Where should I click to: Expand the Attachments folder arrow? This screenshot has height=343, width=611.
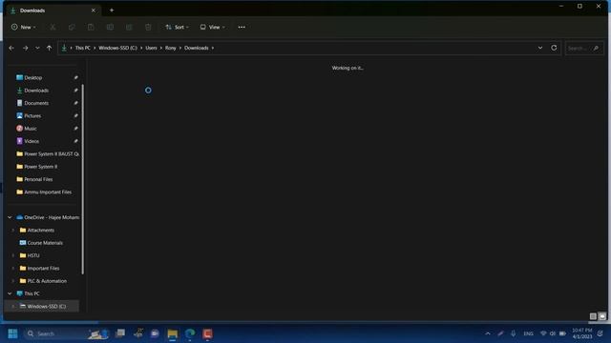(12, 231)
